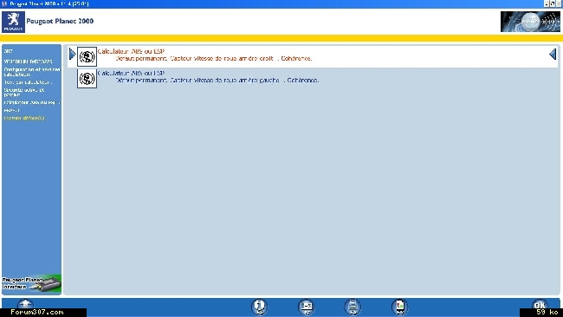The height and width of the screenshot is (317, 563).
Task: Click the '307' vehicle entry in sidebar
Action: click(8, 51)
